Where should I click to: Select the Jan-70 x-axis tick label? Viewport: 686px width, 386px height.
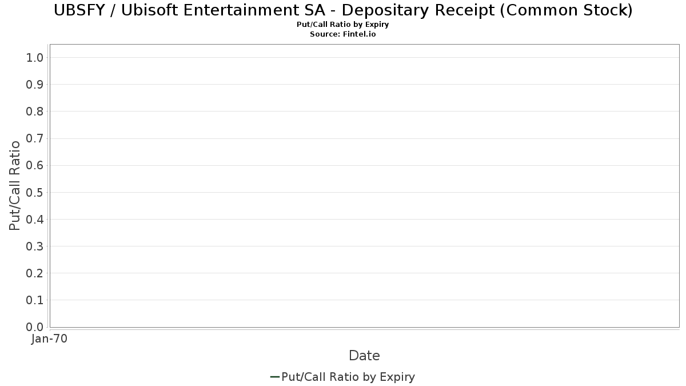tap(50, 339)
